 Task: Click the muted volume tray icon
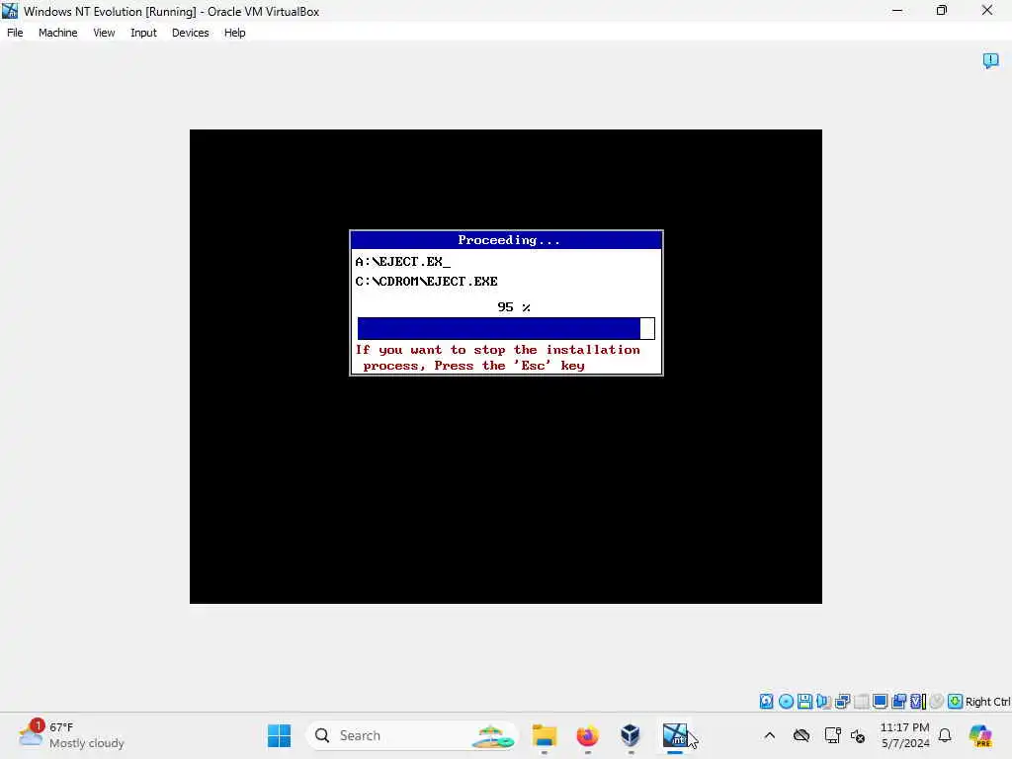[858, 735]
